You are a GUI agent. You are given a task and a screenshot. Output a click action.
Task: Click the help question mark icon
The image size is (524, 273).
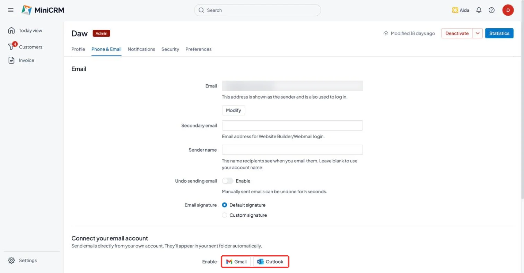pyautogui.click(x=491, y=10)
